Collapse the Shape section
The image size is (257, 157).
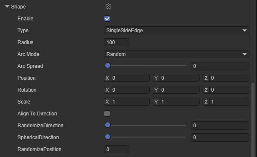pyautogui.click(x=7, y=6)
